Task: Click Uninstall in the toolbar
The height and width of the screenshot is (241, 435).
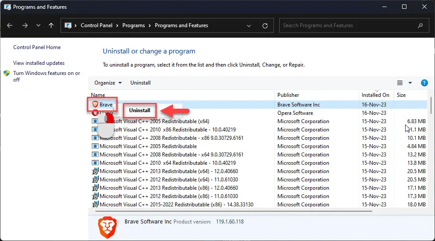Action: 140,83
